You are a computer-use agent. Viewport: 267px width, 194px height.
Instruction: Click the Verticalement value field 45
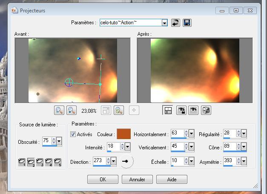(x=178, y=146)
